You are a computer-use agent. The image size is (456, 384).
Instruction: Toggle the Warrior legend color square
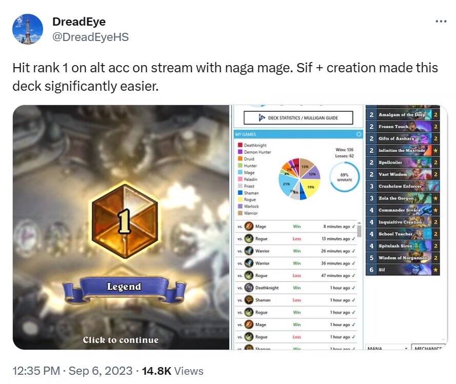[240, 213]
